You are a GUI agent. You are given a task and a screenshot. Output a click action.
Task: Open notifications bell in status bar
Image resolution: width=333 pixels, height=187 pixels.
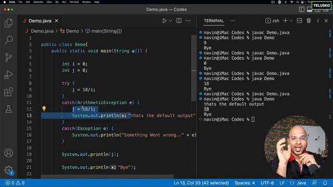(x=325, y=183)
